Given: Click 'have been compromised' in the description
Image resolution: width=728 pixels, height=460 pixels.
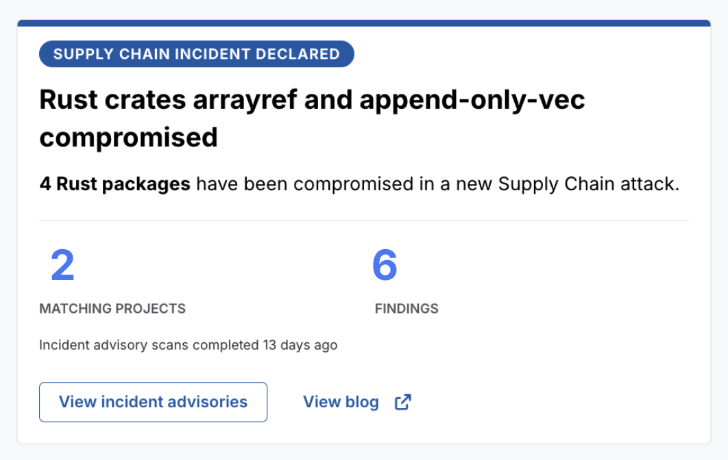Looking at the screenshot, I should click(305, 184).
